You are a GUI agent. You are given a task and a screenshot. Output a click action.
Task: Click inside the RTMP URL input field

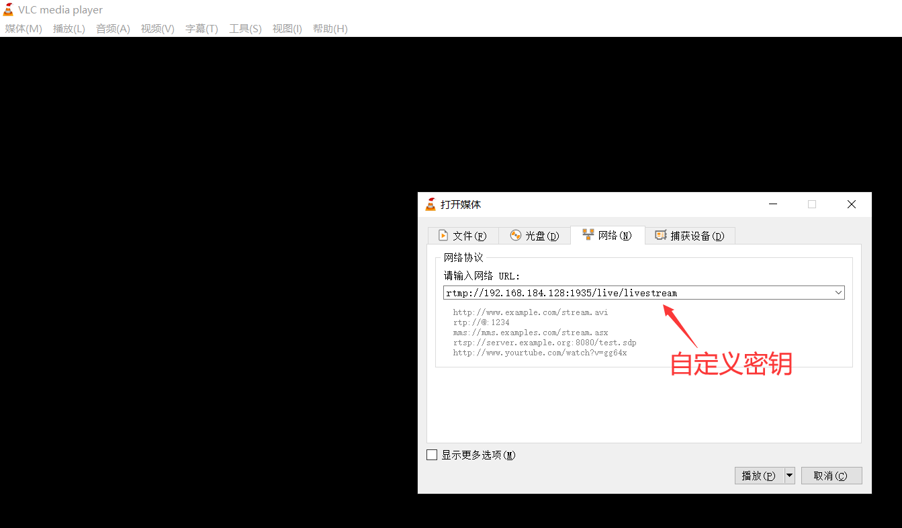604,292
